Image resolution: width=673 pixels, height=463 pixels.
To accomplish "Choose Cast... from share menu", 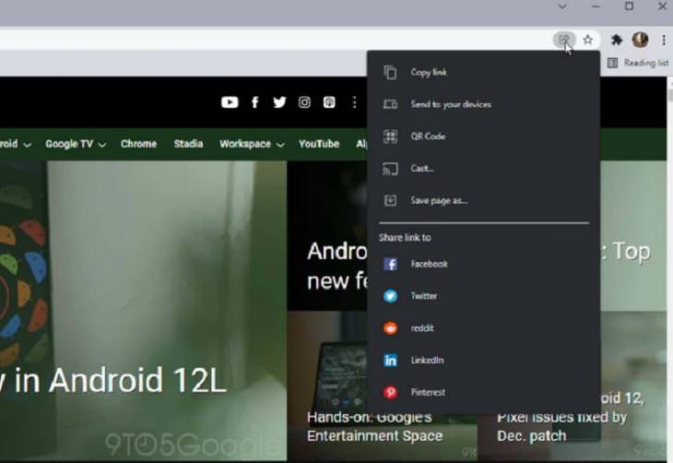I will coord(483,169).
